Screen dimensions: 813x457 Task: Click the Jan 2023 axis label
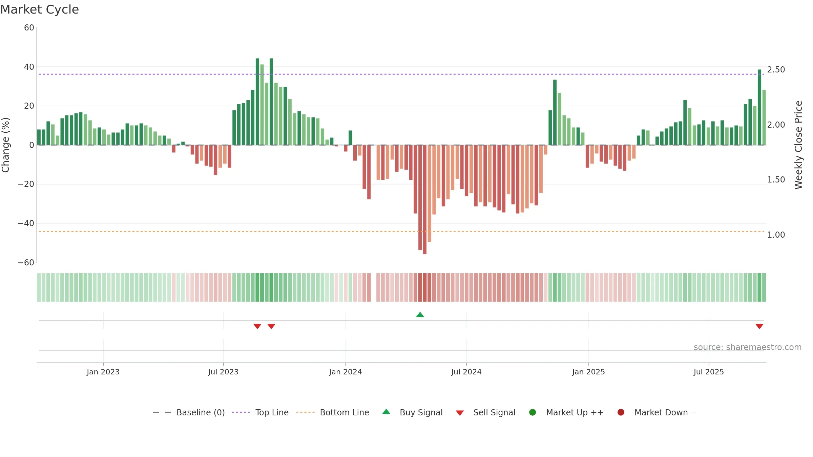[103, 372]
